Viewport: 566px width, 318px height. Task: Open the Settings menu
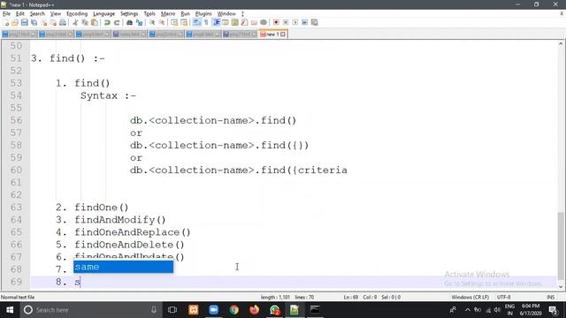129,14
